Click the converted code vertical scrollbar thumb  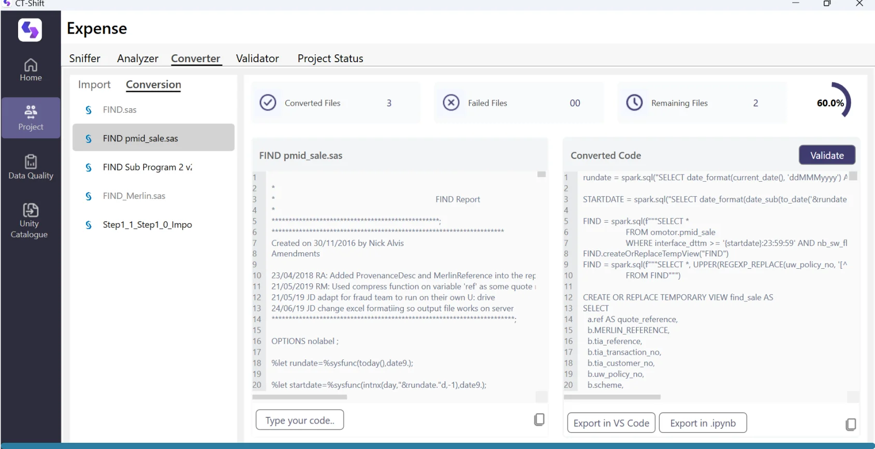click(x=853, y=176)
